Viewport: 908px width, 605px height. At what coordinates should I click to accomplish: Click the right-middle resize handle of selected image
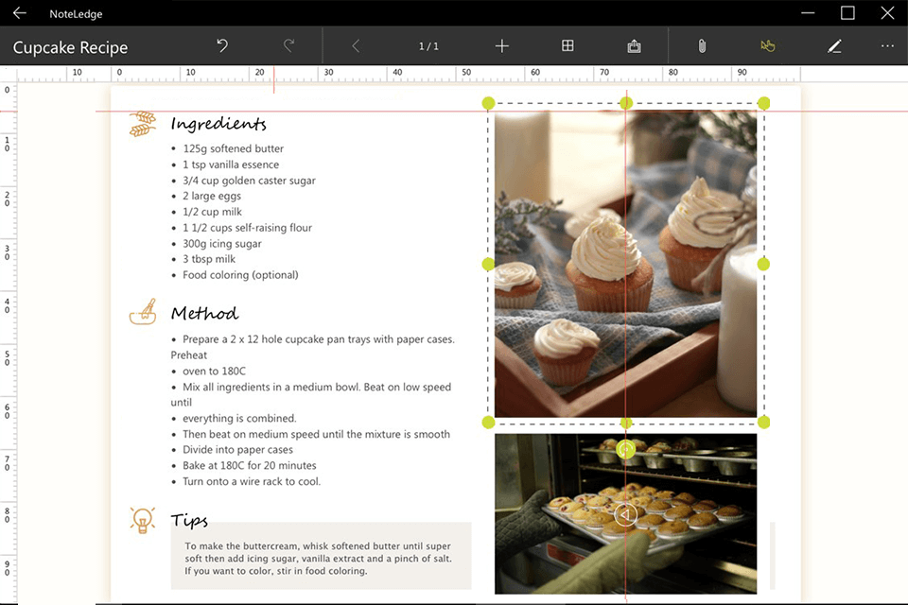[x=764, y=264]
